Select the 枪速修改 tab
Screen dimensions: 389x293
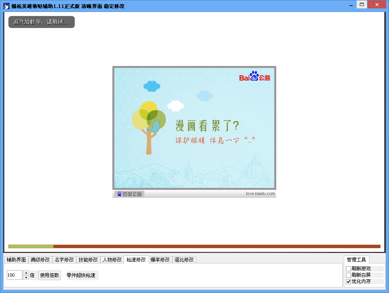136,259
